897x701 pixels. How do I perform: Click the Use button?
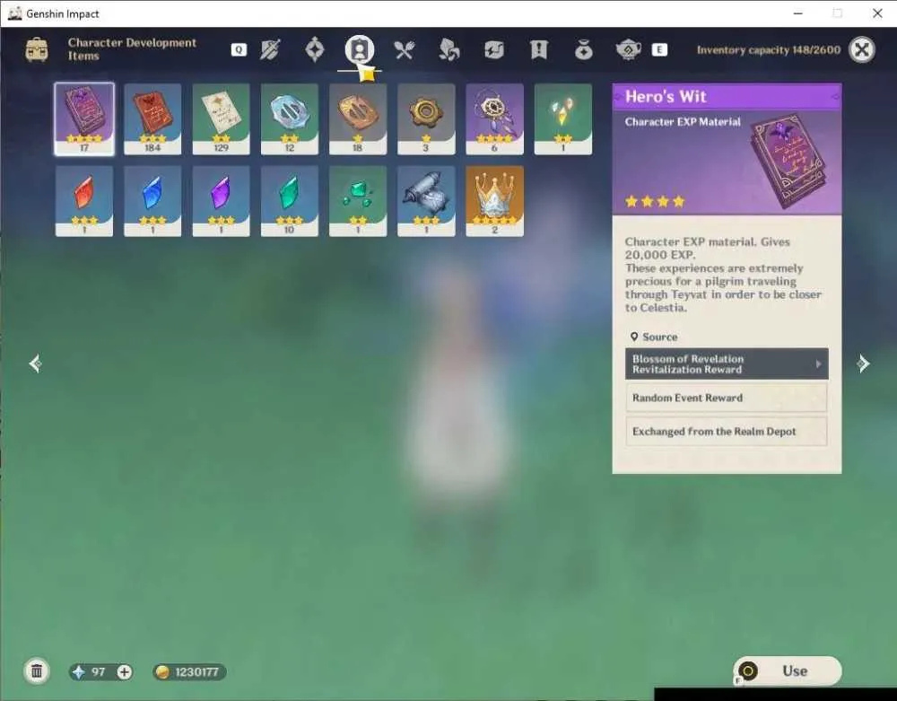(x=788, y=670)
